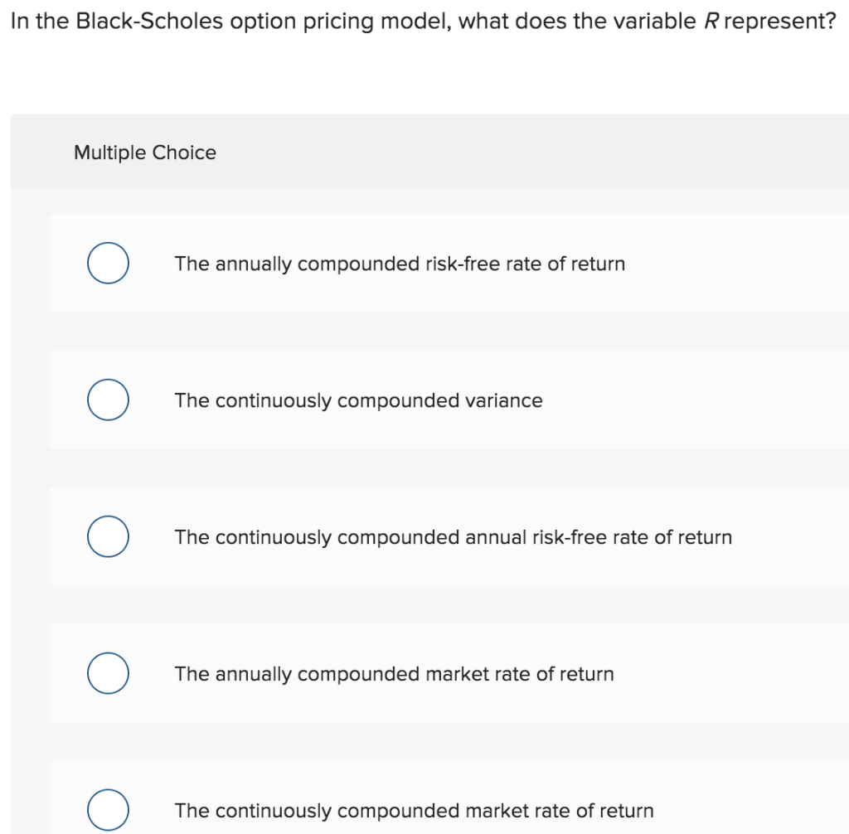
Task: Select the continuously compounded annual risk-free rate option
Action: (x=108, y=536)
